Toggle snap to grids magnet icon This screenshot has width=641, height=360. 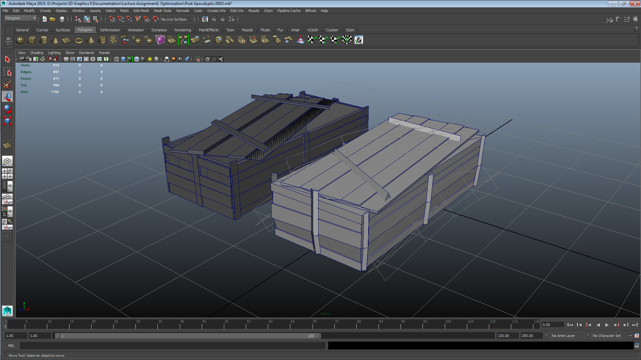coord(112,19)
